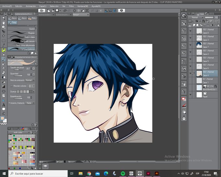Expand the Iniciando y finalizando Nada dropdown
The height and width of the screenshot is (177, 221).
click(30, 103)
